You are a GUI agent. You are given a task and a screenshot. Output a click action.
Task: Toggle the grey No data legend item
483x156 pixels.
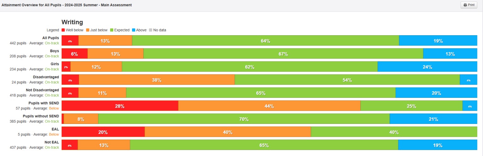coord(151,30)
